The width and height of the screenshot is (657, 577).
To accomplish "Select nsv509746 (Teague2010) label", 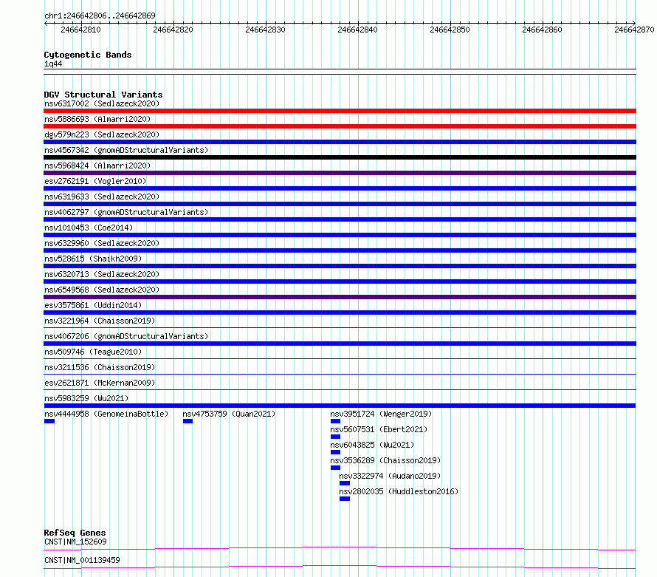I will [x=93, y=352].
